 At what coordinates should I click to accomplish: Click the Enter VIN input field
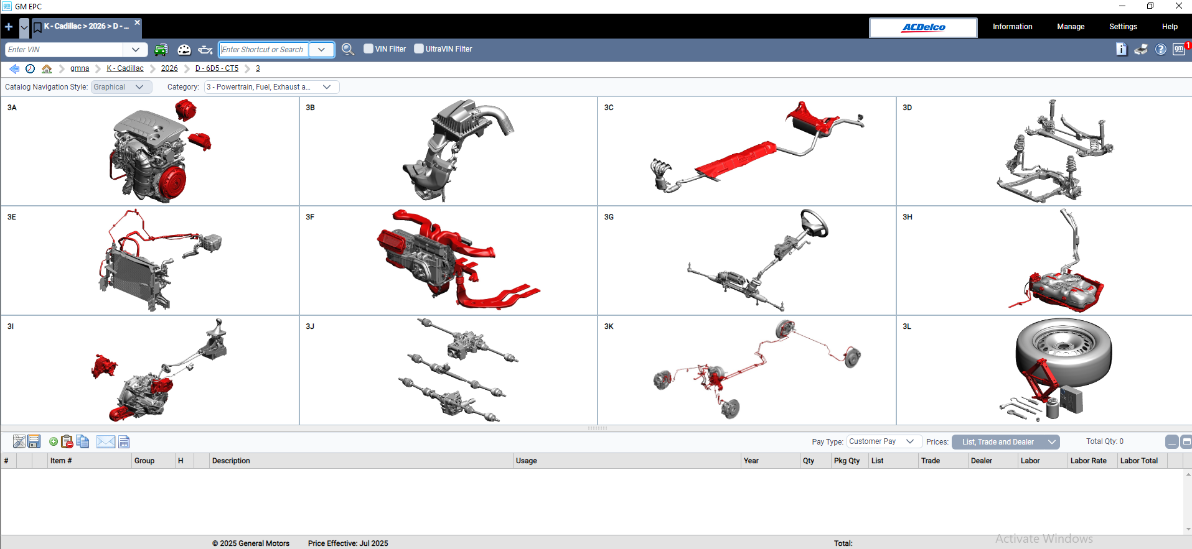point(64,50)
